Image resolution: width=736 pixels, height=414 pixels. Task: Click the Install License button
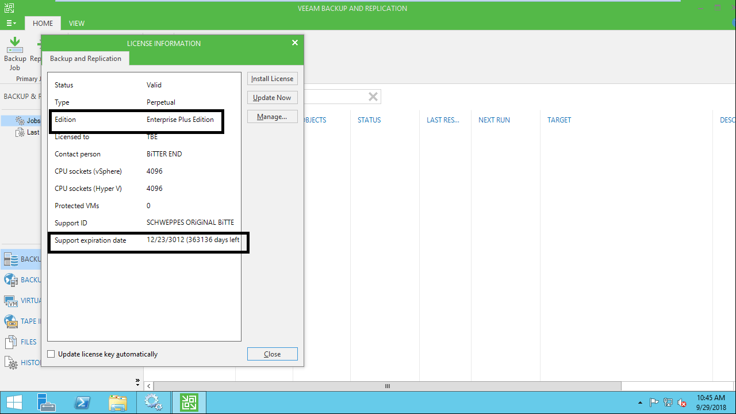[272, 79]
